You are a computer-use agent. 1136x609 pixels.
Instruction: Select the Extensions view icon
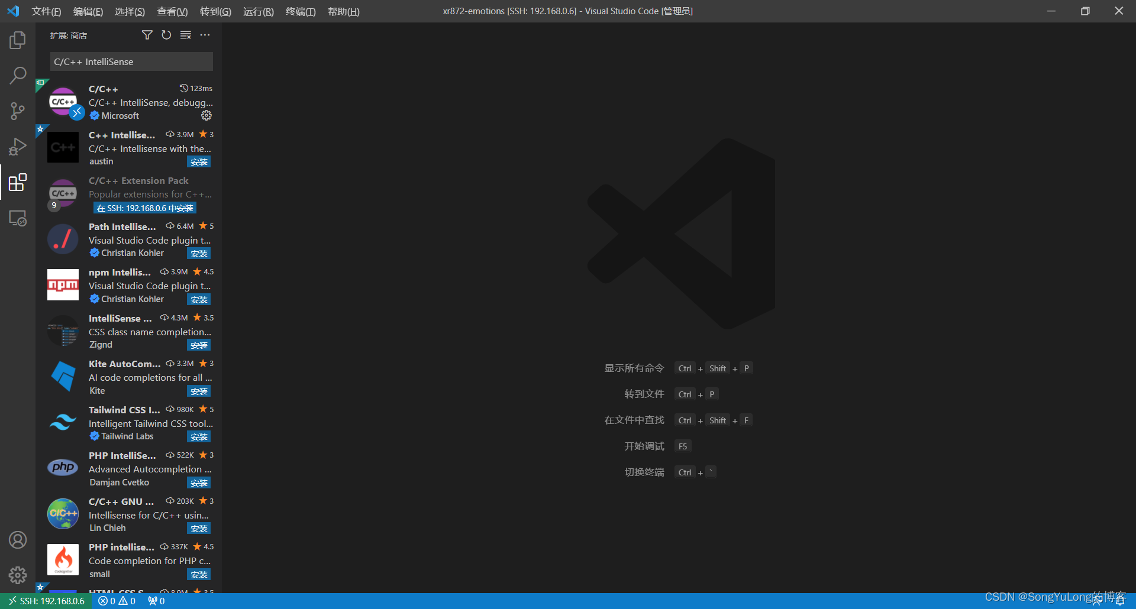(18, 182)
